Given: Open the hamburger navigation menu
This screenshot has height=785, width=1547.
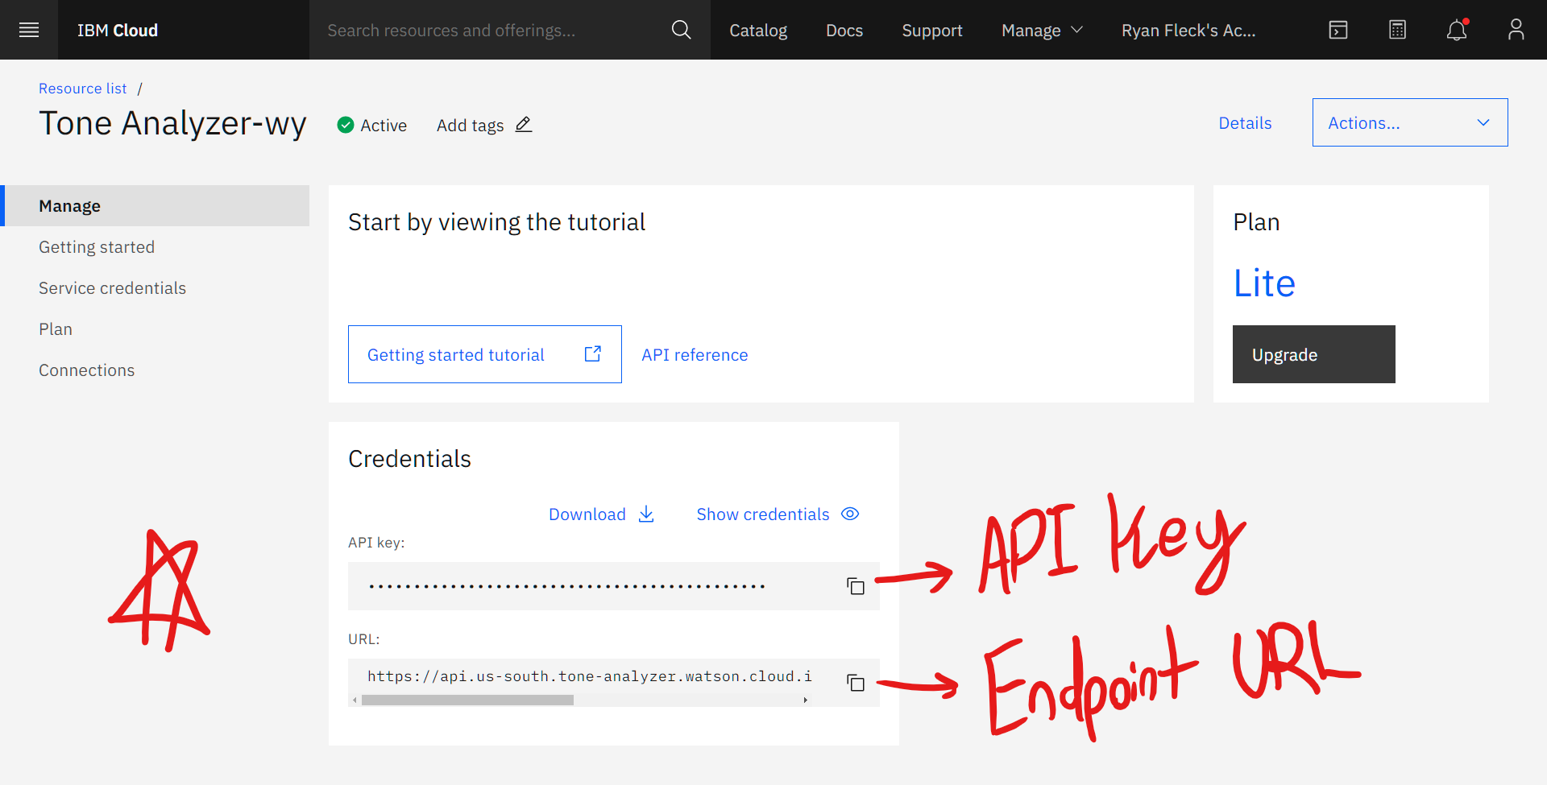Looking at the screenshot, I should pyautogui.click(x=29, y=30).
